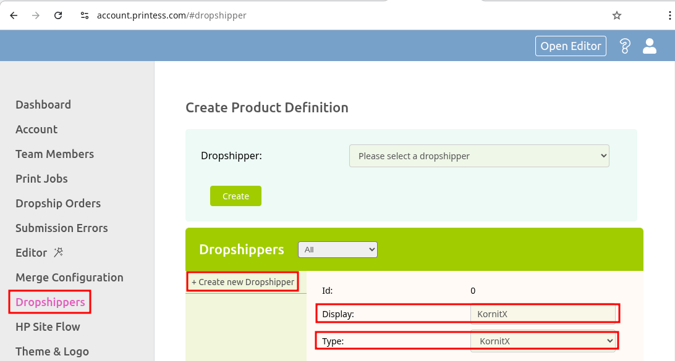This screenshot has width=675, height=361.
Task: Open Dashboard in the sidebar
Action: point(43,104)
